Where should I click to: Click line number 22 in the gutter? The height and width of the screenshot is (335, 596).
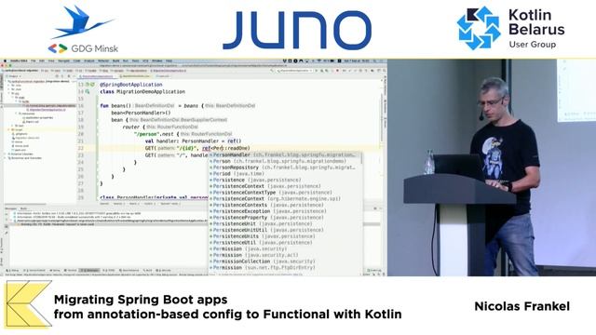coord(81,148)
